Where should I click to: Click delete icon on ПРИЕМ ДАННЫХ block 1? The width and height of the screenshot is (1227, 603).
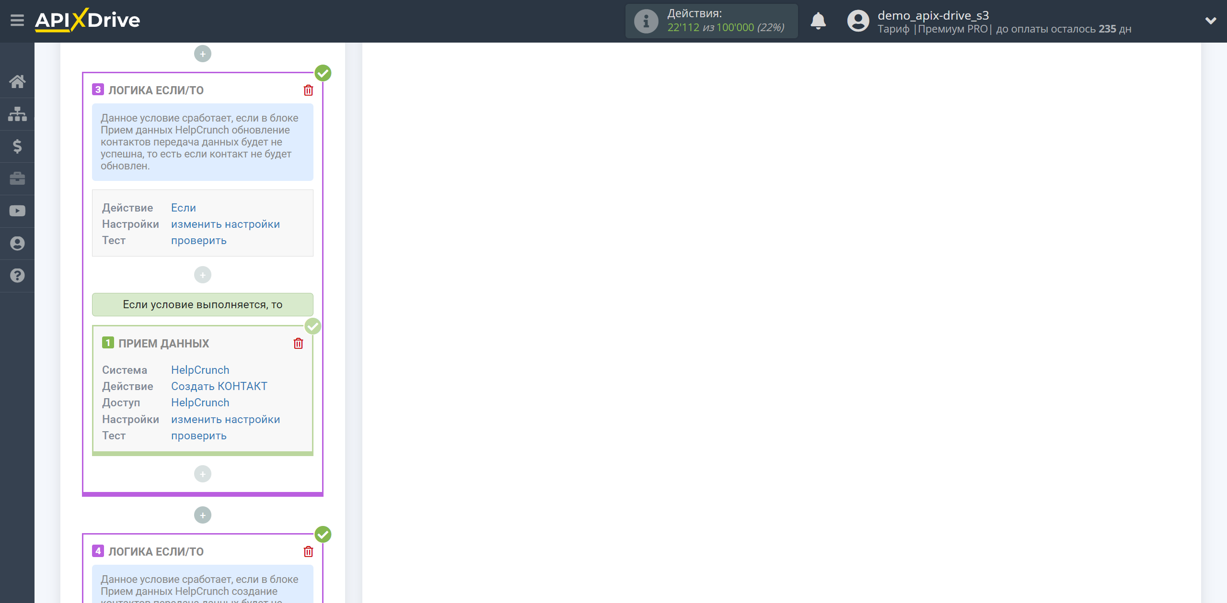(x=298, y=343)
